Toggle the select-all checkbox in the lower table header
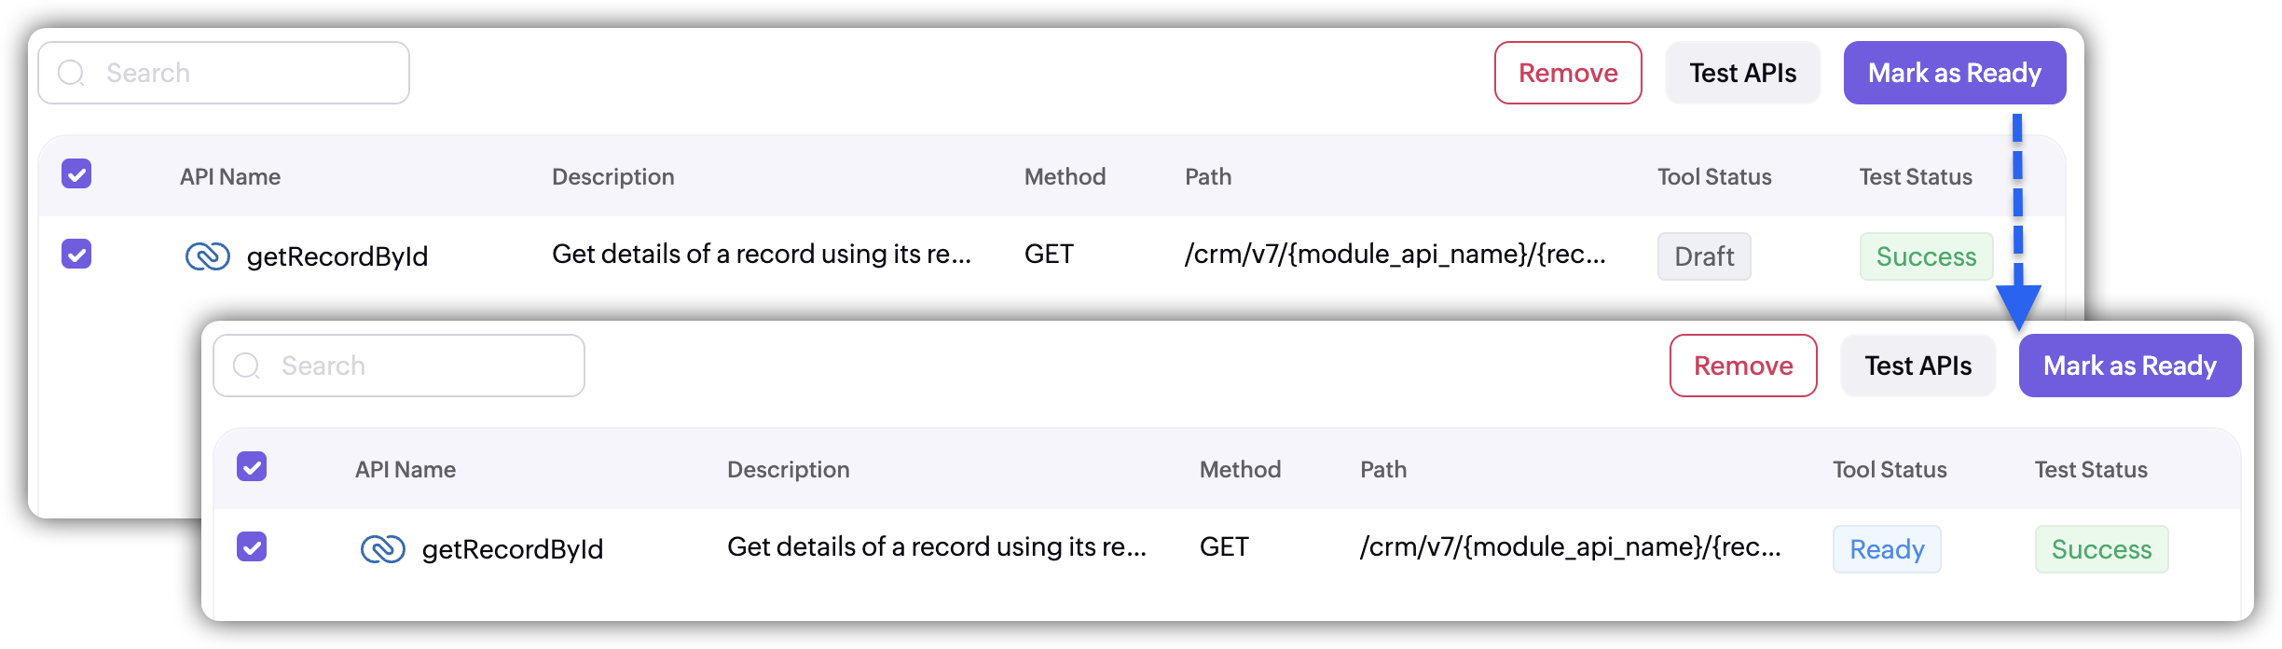This screenshot has height=649, width=2282. (252, 466)
